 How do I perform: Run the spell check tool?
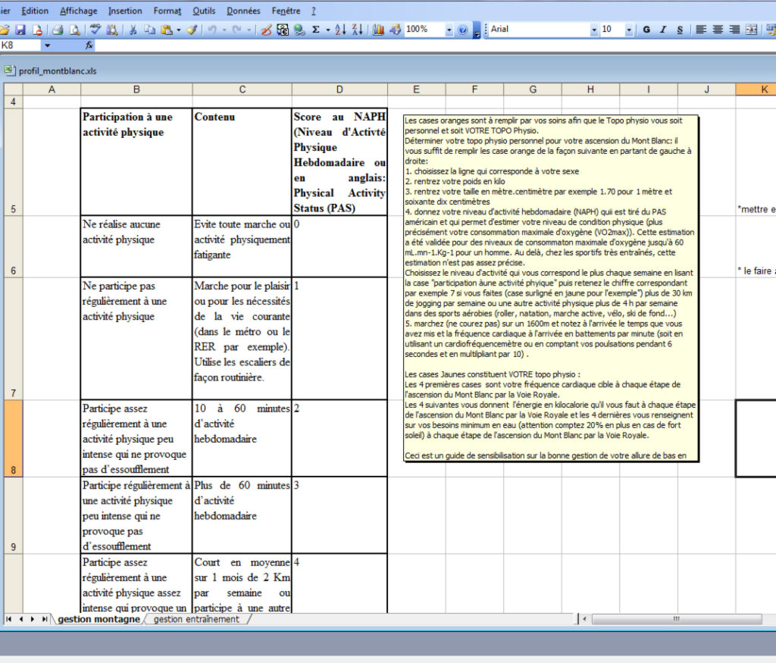[95, 30]
